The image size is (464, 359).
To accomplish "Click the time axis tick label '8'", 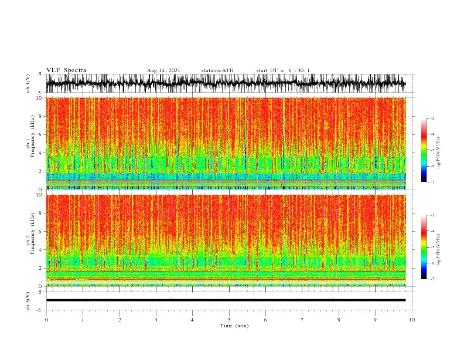I will pyautogui.click(x=339, y=320).
